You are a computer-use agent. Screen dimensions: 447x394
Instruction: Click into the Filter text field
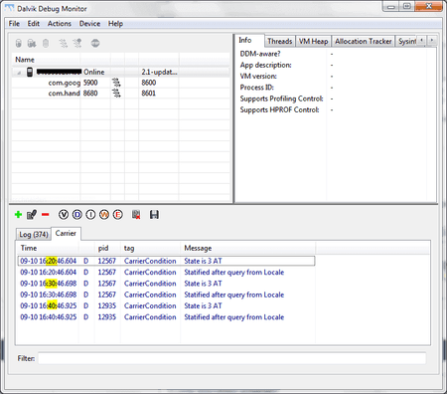(231, 358)
